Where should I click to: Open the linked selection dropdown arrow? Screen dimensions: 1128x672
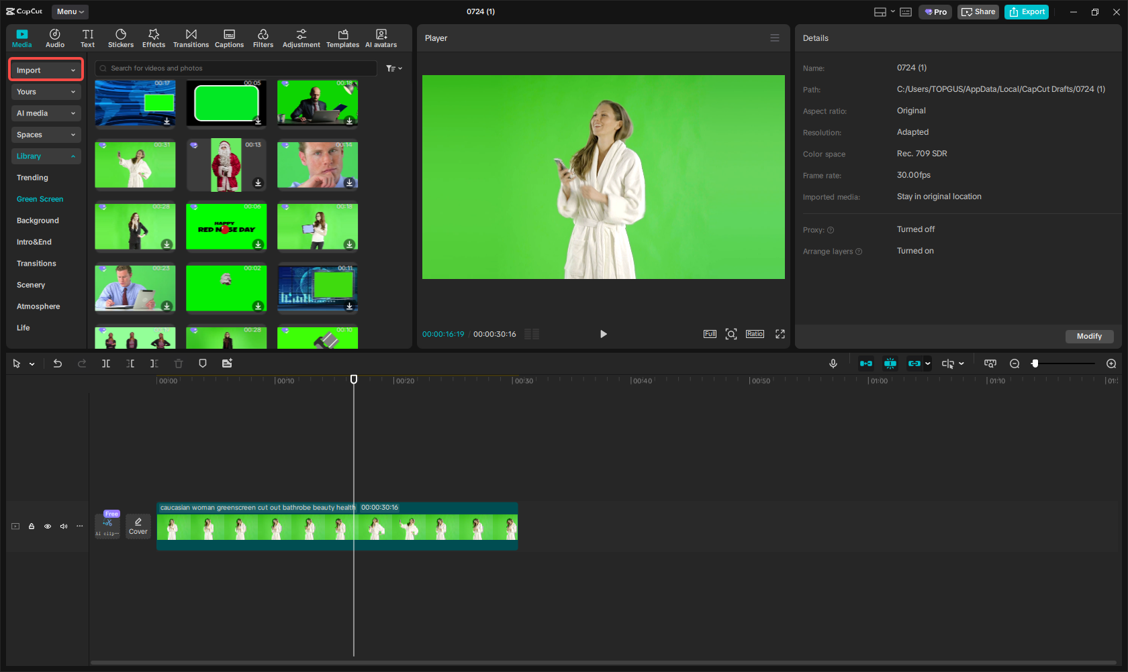[x=927, y=363]
